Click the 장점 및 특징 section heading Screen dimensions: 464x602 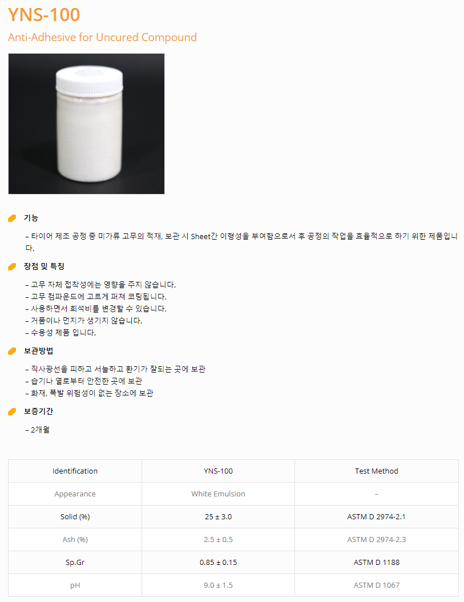click(44, 266)
